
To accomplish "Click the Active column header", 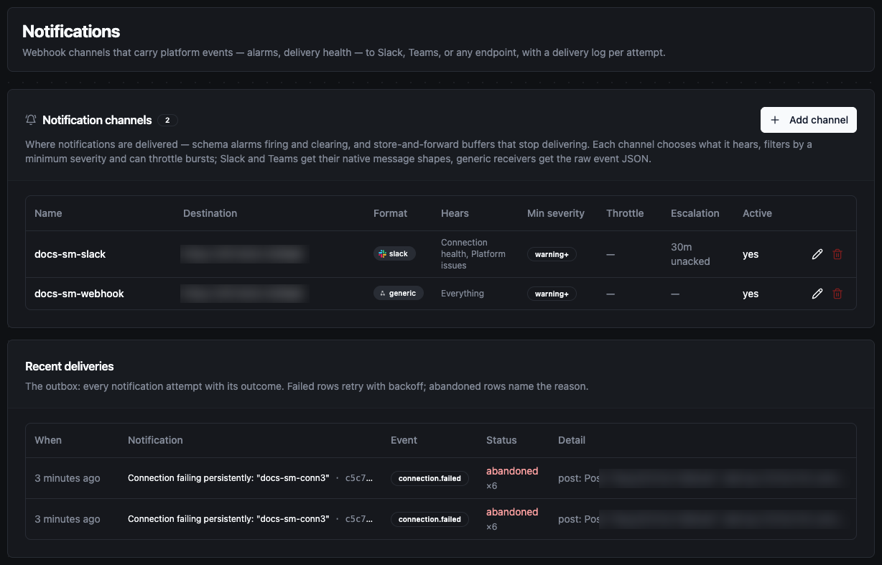I will [x=757, y=213].
